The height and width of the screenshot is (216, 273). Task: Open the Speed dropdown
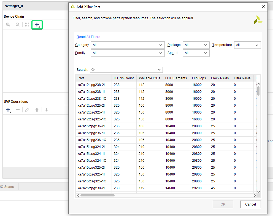point(196,53)
